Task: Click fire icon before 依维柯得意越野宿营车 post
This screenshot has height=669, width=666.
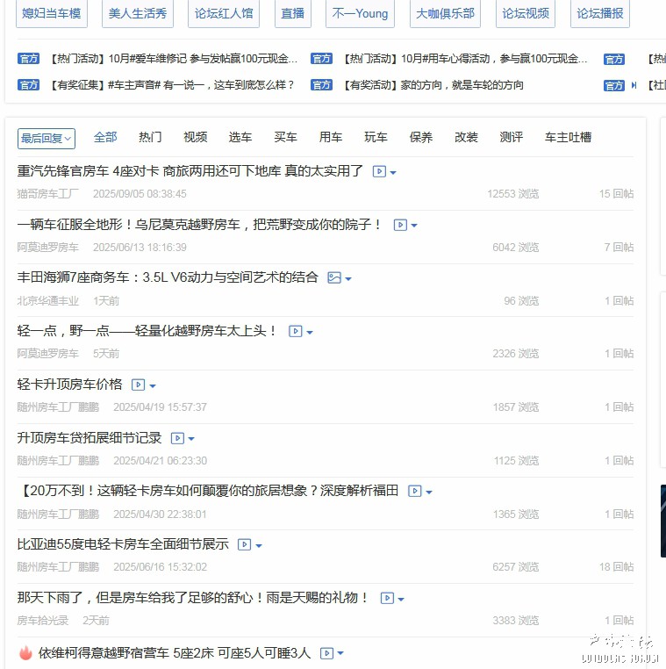Action: 25,653
